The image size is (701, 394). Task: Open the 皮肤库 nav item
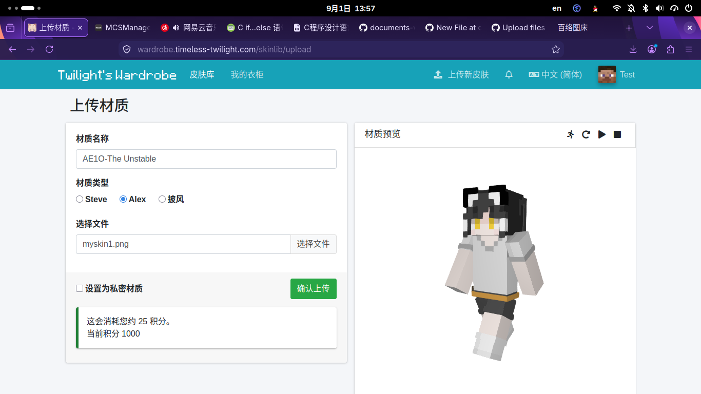tap(202, 74)
